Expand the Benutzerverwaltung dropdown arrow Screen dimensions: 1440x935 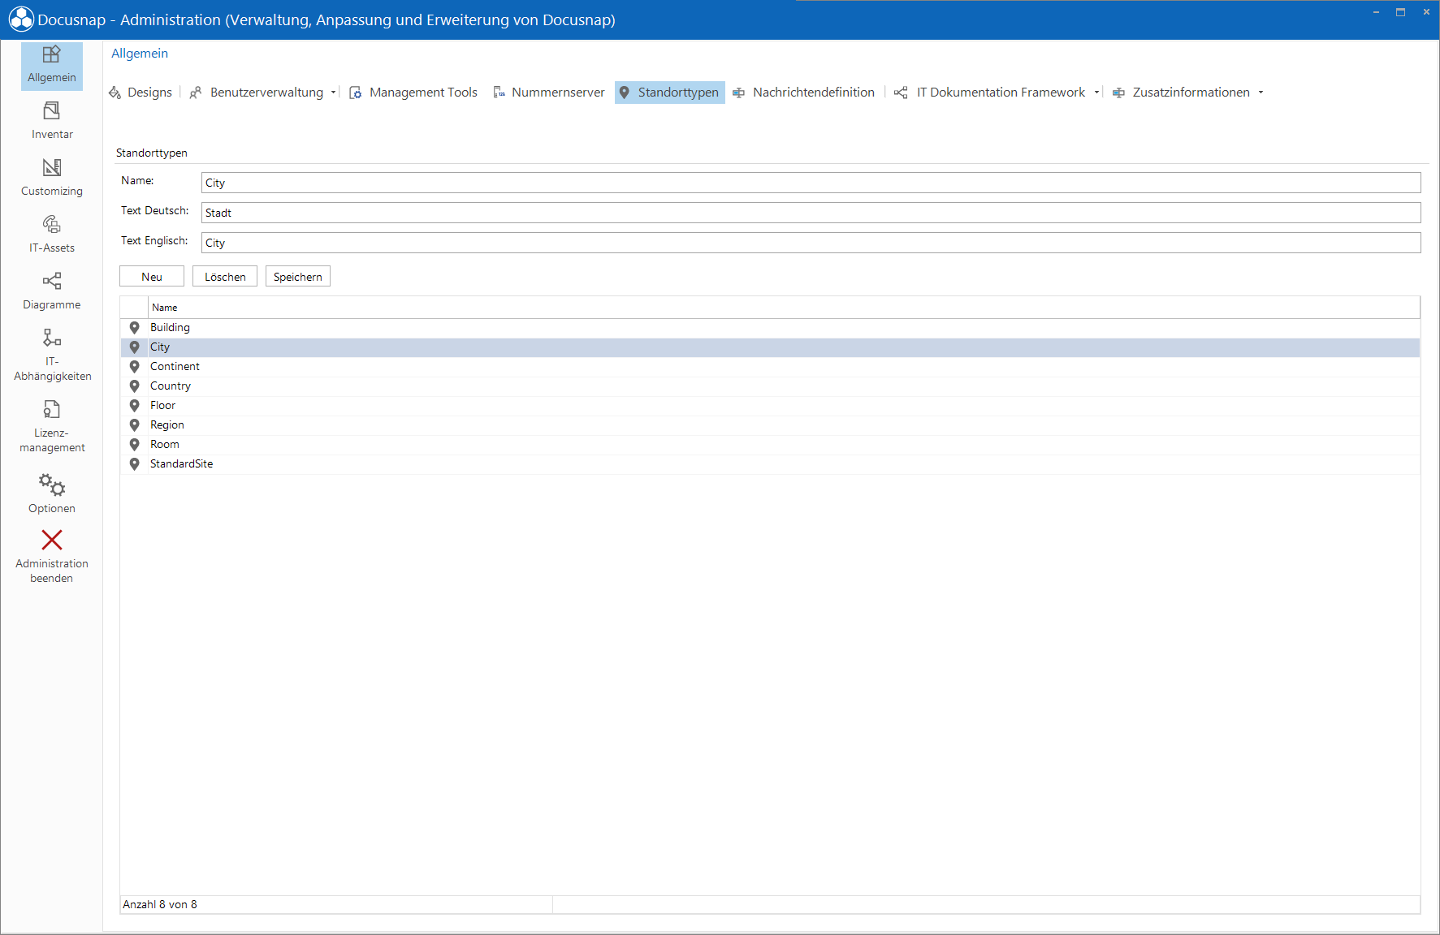(333, 93)
